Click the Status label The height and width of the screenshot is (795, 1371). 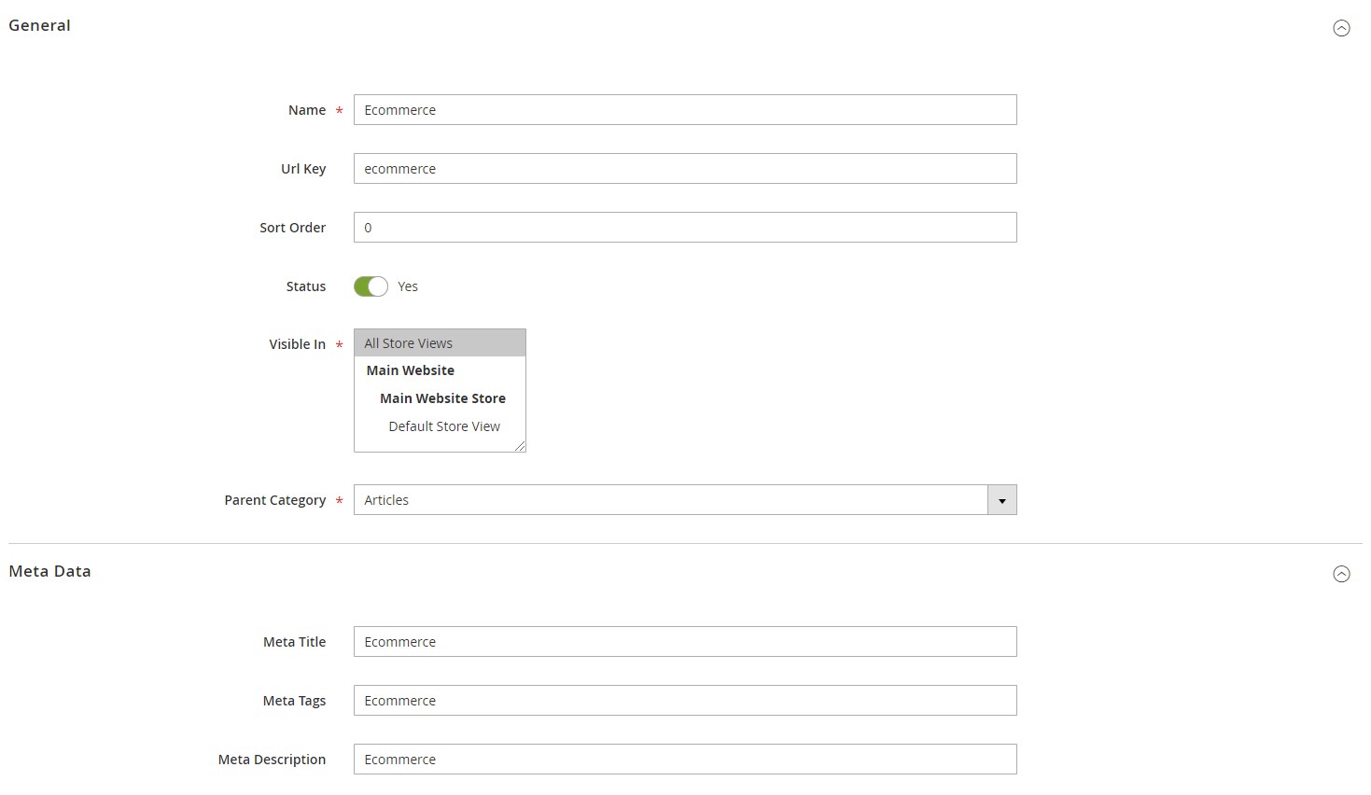tap(306, 286)
